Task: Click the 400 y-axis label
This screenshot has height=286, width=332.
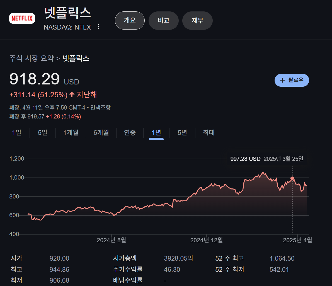Action: tap(14, 234)
